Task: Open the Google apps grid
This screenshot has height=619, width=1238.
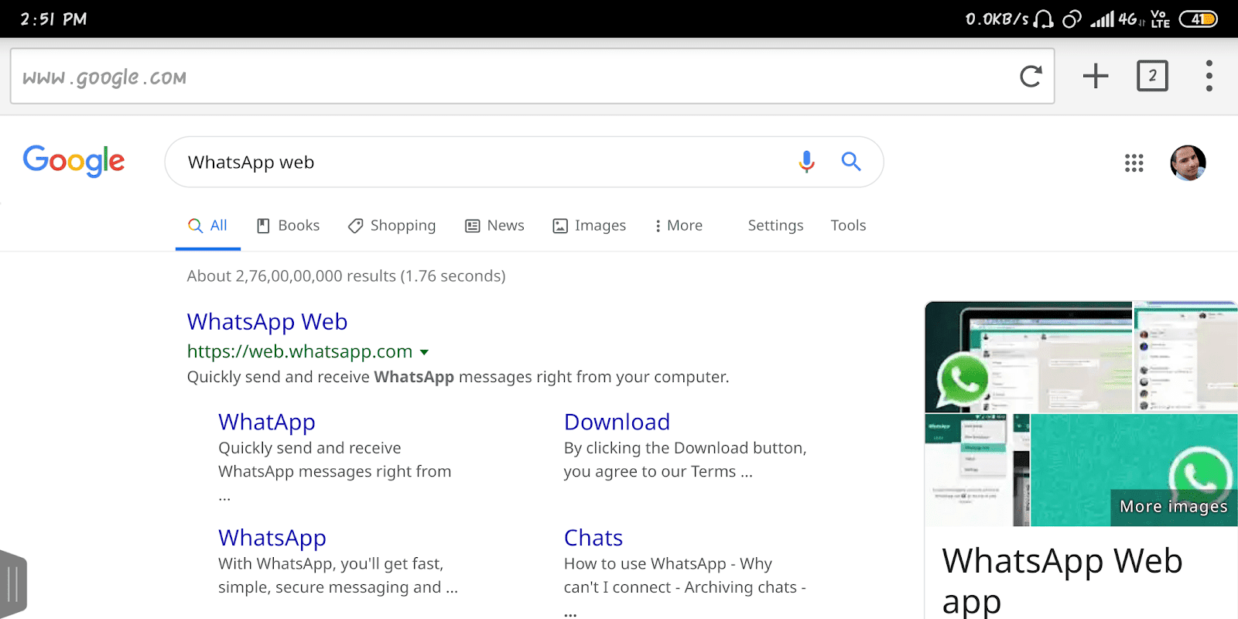Action: tap(1134, 162)
